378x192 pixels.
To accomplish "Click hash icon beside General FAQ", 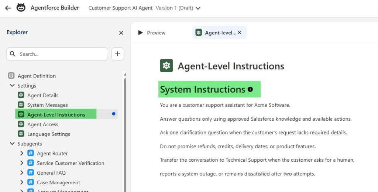I will (x=31, y=172).
